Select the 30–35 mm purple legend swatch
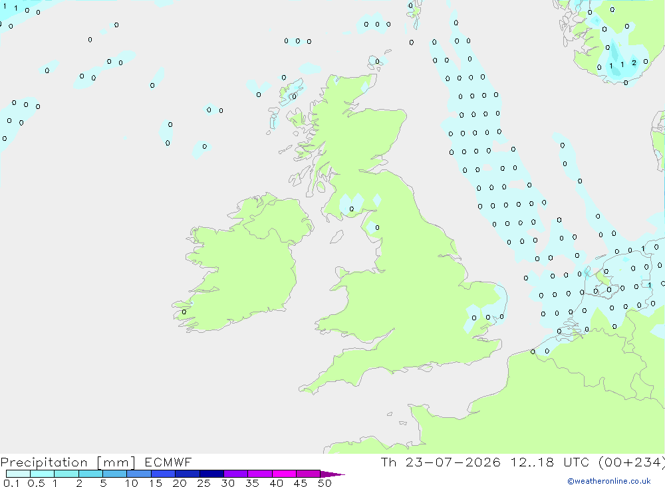 [x=236, y=474]
